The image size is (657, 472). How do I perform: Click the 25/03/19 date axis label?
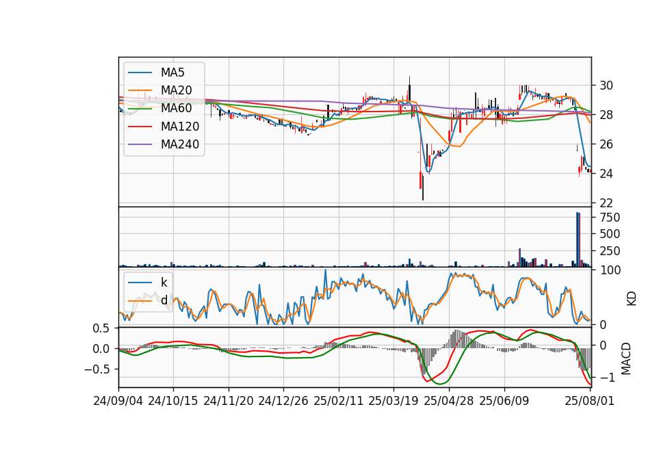tap(394, 401)
